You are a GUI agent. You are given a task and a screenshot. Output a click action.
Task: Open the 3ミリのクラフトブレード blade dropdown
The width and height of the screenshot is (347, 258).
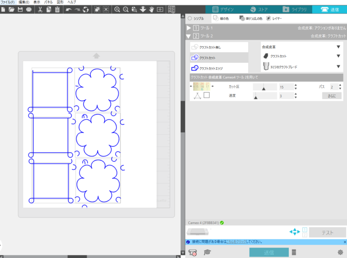point(302,66)
